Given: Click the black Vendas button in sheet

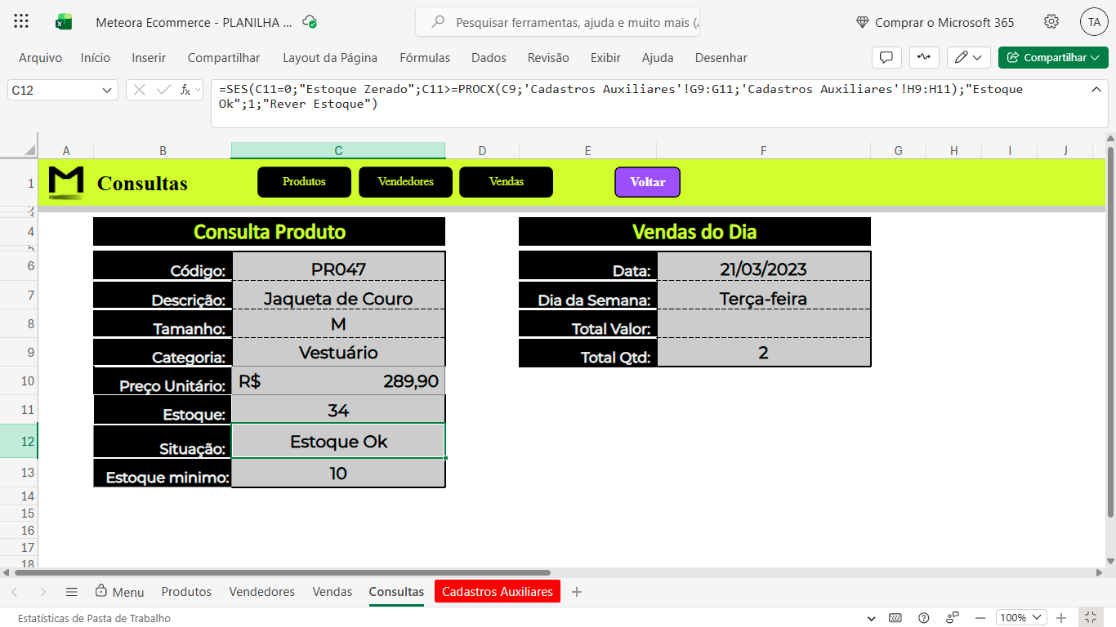Looking at the screenshot, I should click(x=507, y=182).
